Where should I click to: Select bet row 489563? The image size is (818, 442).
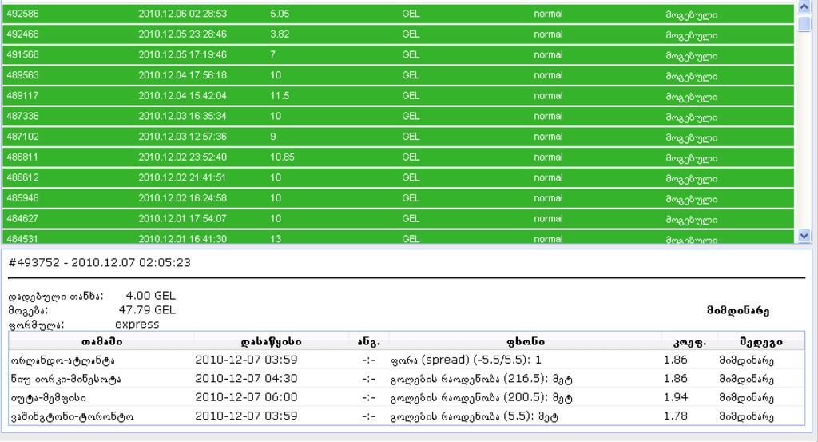(x=398, y=75)
